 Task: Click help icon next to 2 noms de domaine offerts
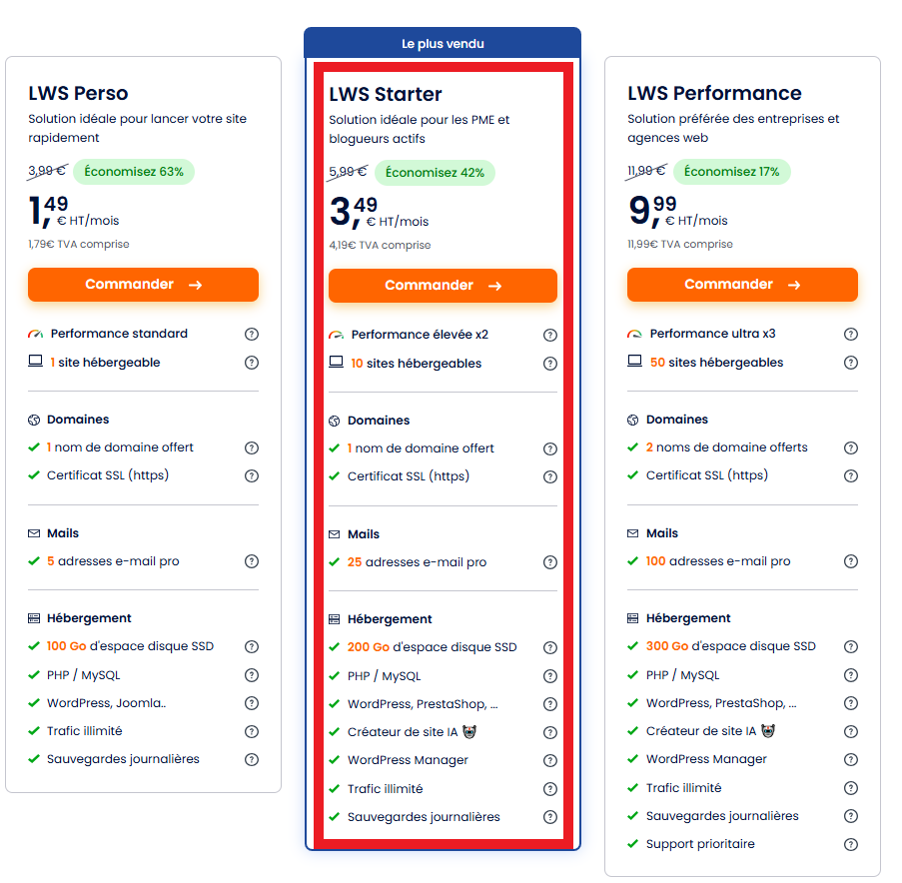851,447
